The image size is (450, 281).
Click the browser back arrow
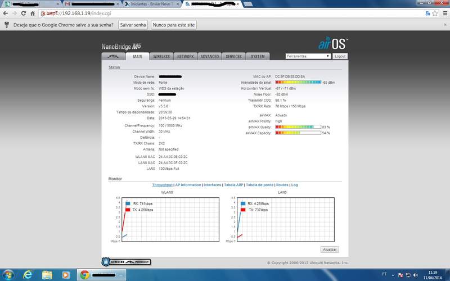click(x=6, y=13)
